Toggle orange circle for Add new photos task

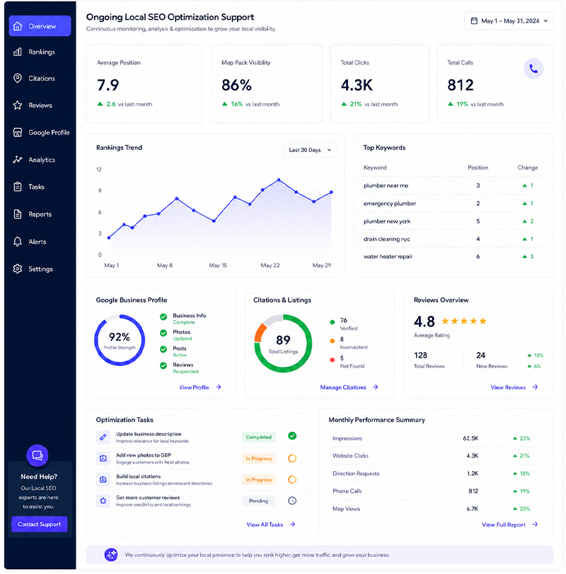point(292,458)
